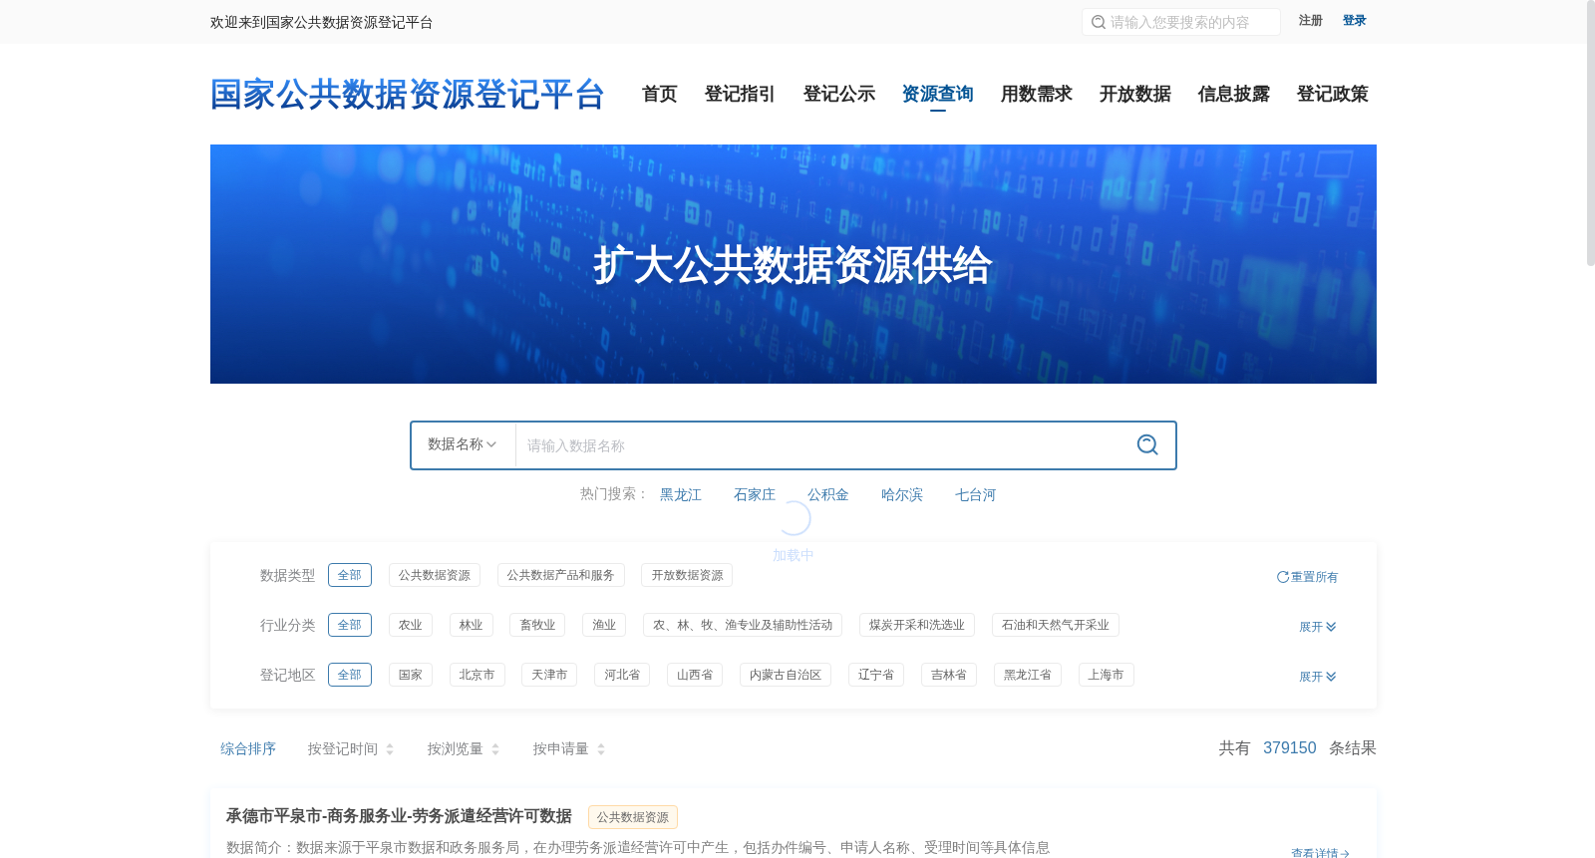The height and width of the screenshot is (858, 1595).
Task: Sort results by 综合排序
Action: [x=248, y=748]
